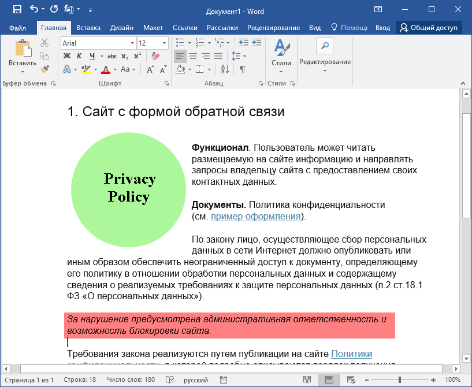The image size is (472, 387).
Task: Save the document with the floppy icon
Action: tap(17, 10)
